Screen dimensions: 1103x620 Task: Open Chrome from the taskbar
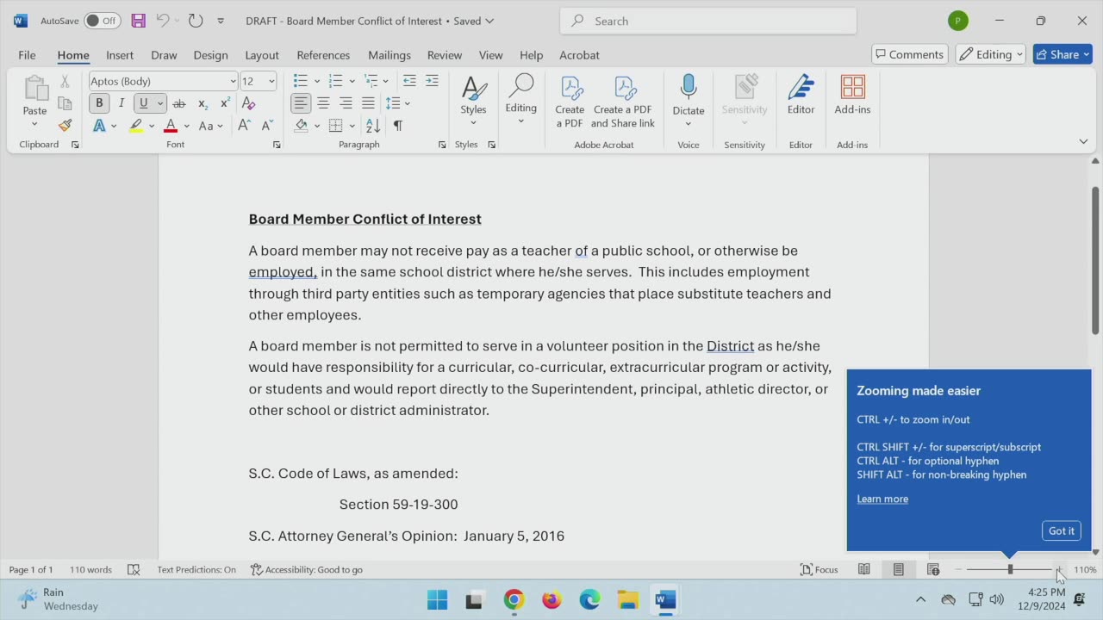click(514, 599)
